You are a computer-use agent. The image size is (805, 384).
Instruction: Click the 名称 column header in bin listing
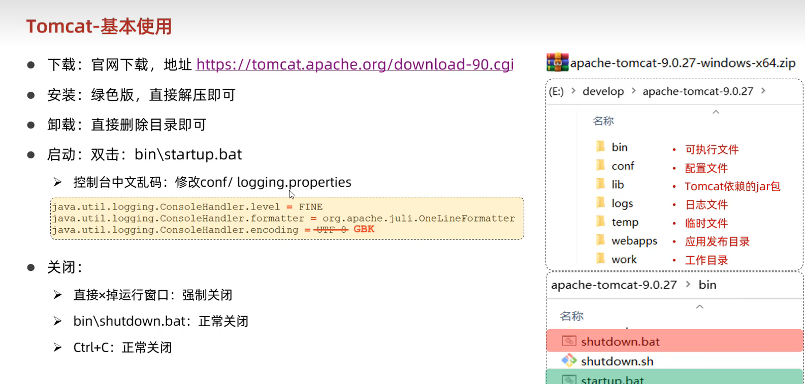coord(571,316)
